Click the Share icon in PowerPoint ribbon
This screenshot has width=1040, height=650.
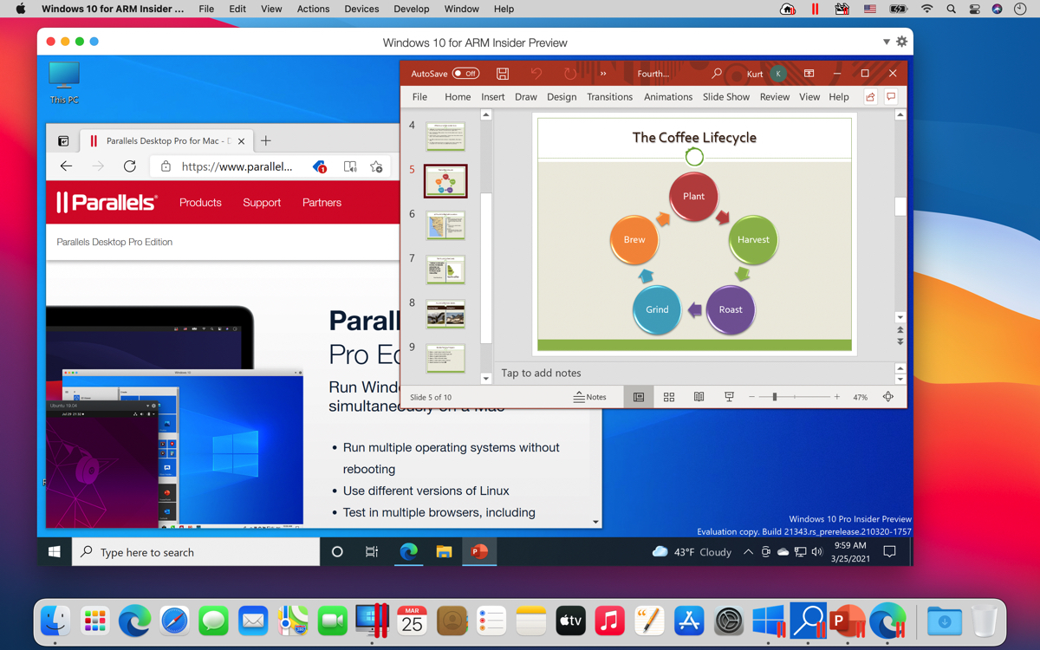click(871, 97)
